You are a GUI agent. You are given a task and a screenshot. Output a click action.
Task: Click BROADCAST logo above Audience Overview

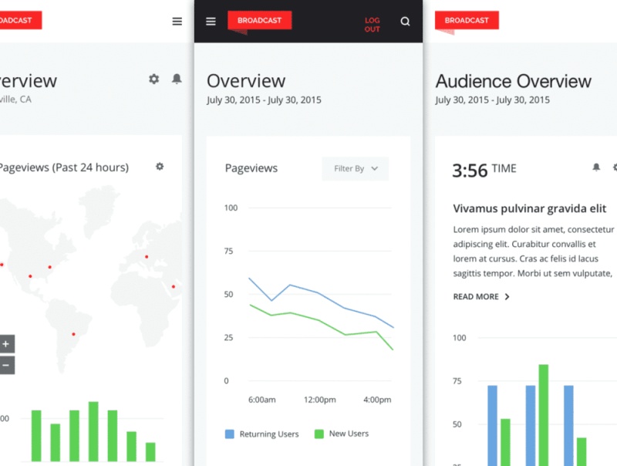pyautogui.click(x=467, y=20)
